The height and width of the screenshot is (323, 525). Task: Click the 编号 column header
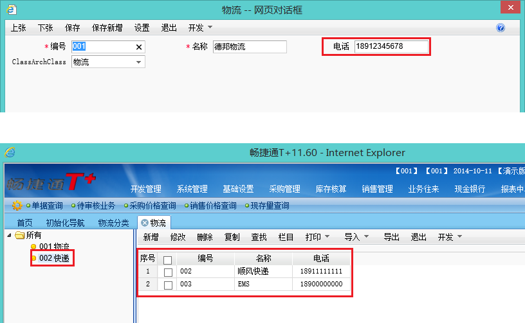[206, 258]
